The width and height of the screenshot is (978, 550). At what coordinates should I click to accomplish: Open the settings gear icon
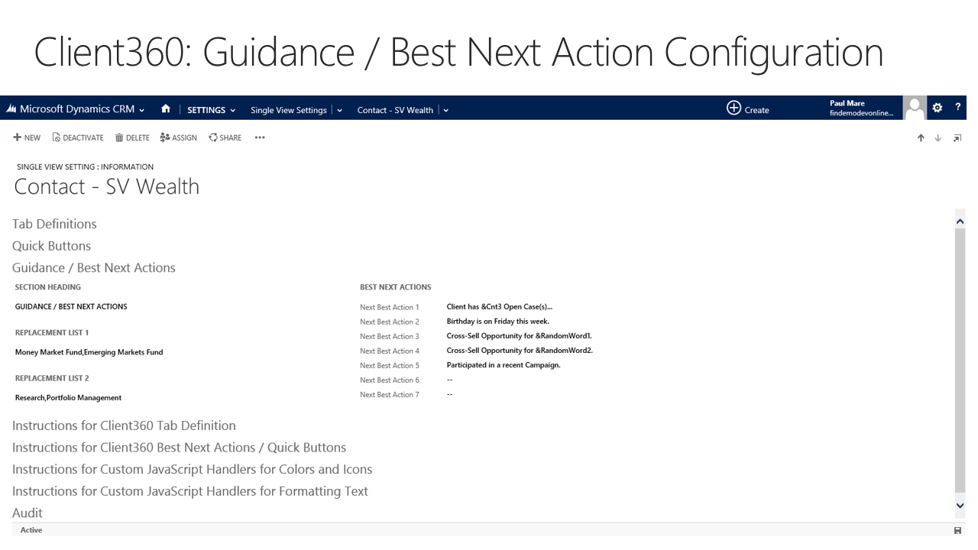[938, 108]
